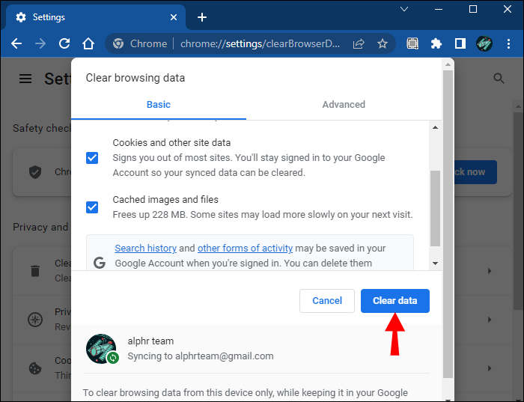This screenshot has width=524, height=402.
Task: Select the Settings browser tab
Action: click(96, 17)
